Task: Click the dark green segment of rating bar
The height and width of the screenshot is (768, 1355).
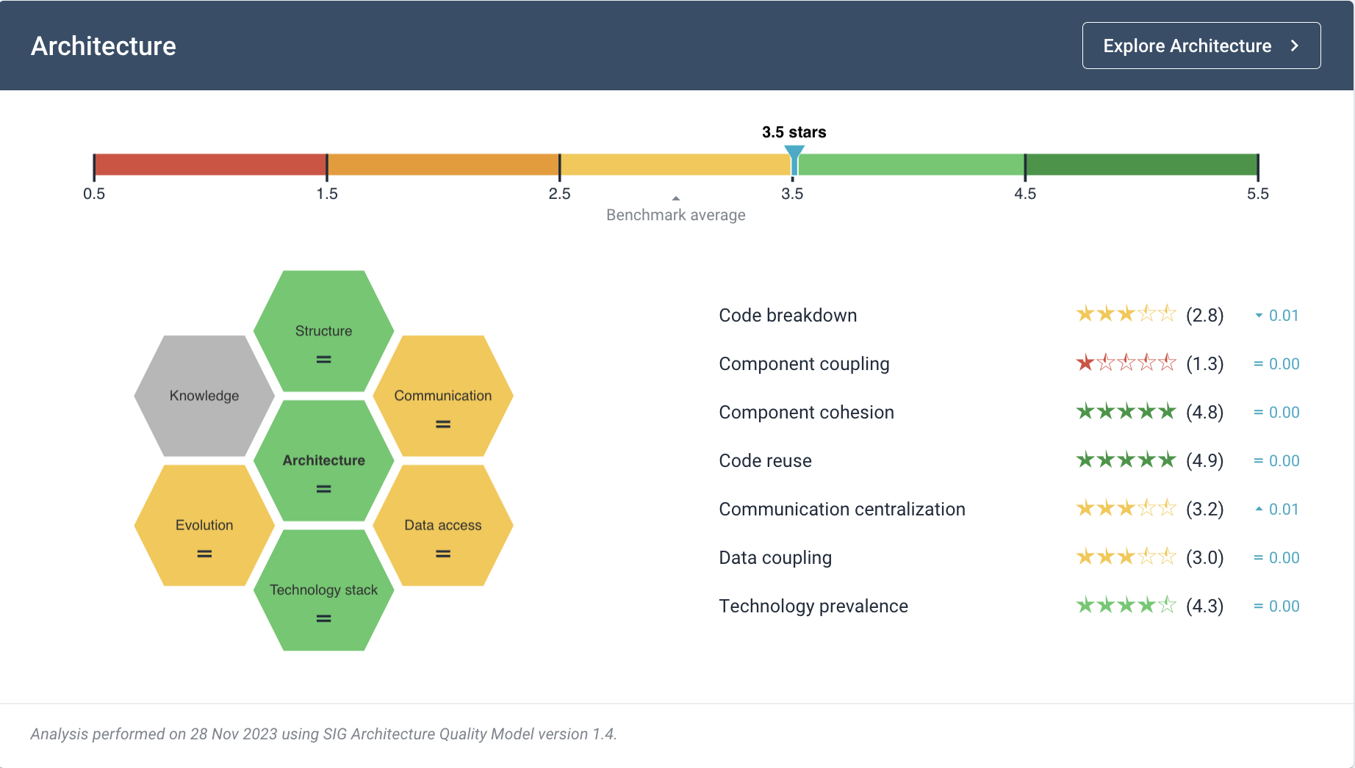Action: pos(1141,164)
